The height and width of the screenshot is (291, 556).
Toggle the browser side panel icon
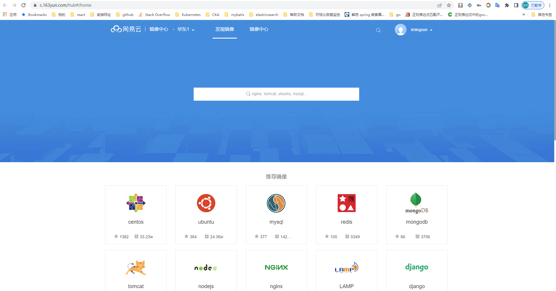(x=516, y=5)
